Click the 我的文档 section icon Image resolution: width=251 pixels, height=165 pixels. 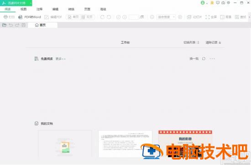click(37, 123)
